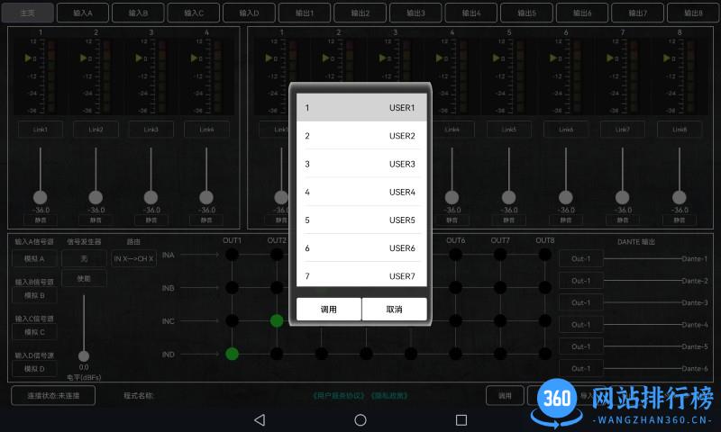The width and height of the screenshot is (721, 432).
Task: Mute output channel 8 with 静音
Action: coord(680,220)
